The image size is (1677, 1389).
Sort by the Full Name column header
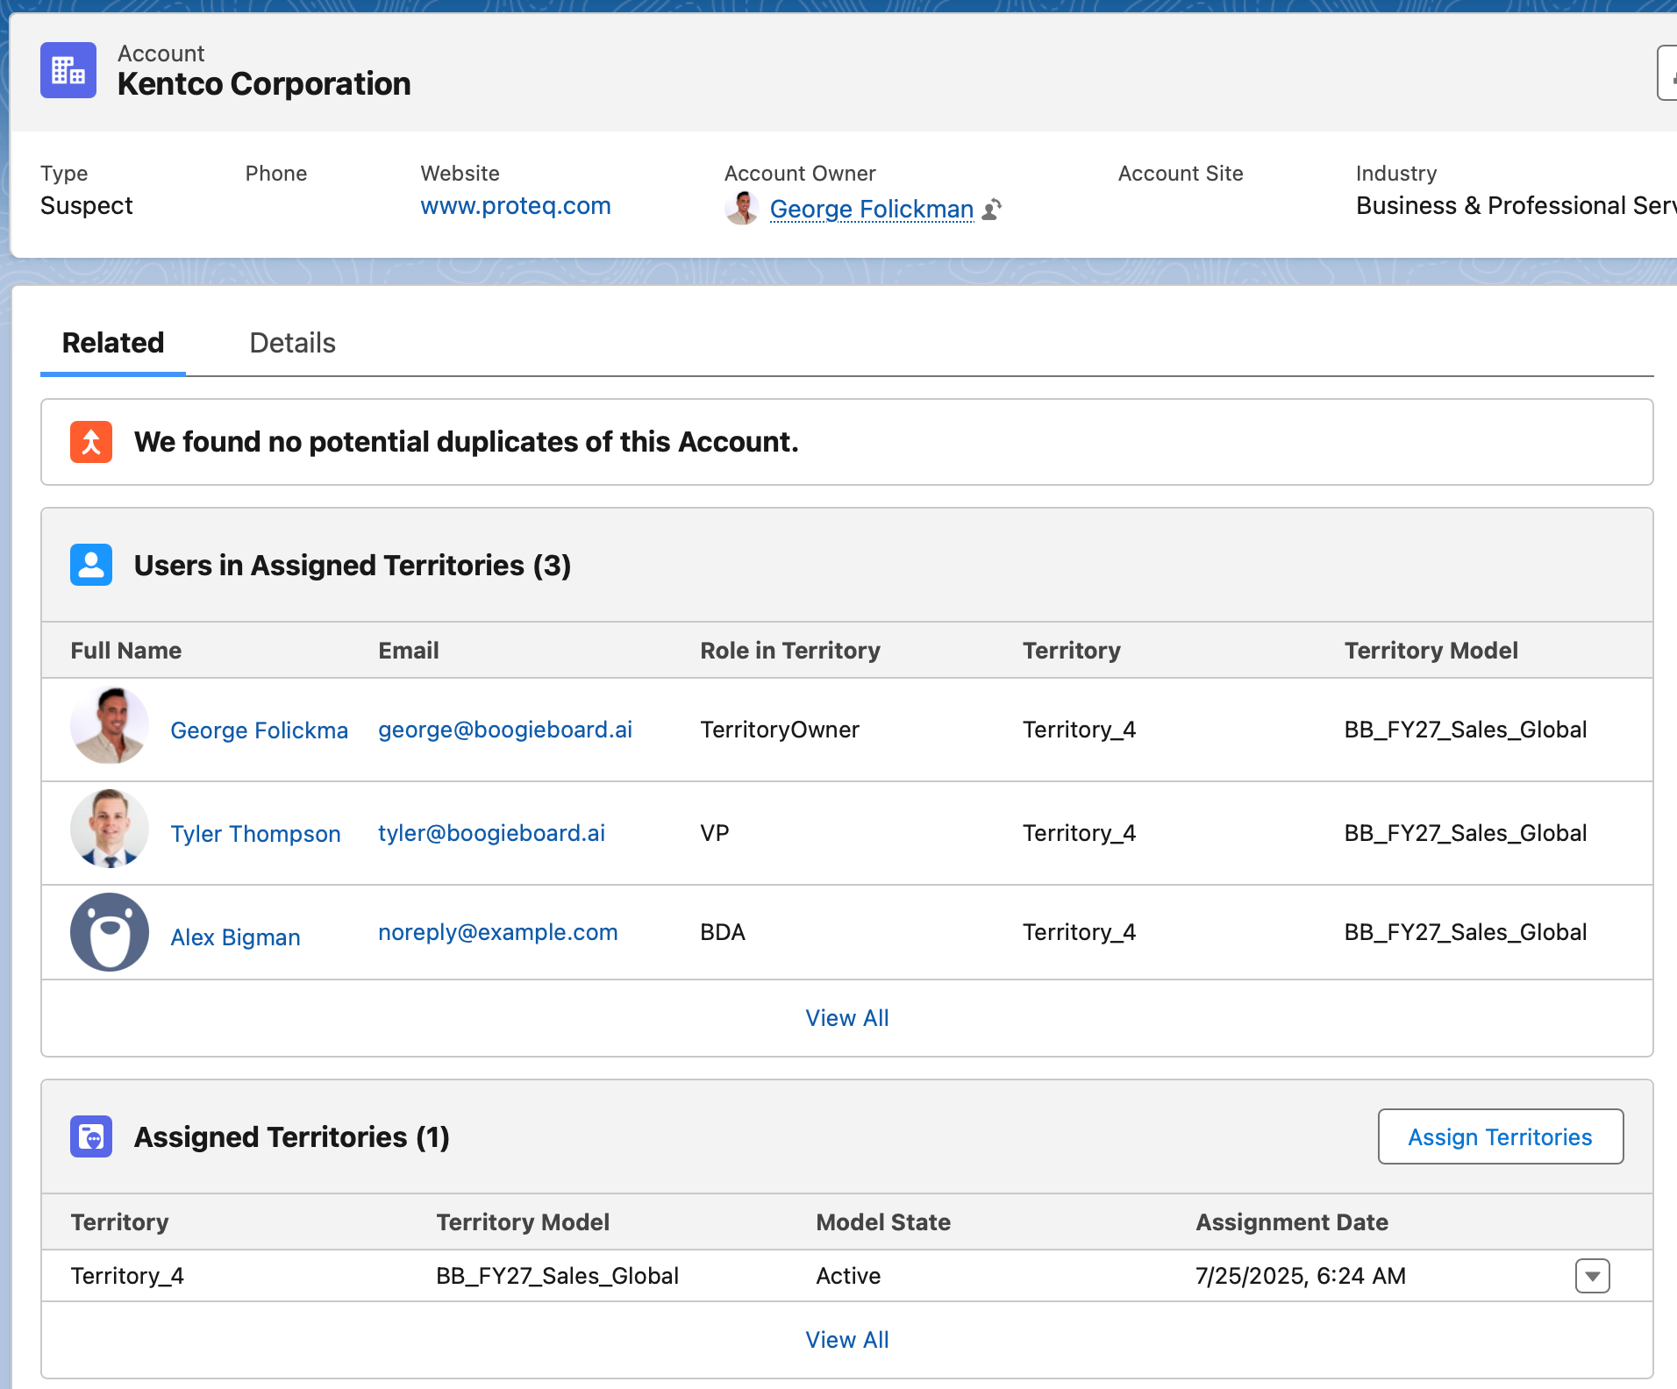click(x=125, y=651)
